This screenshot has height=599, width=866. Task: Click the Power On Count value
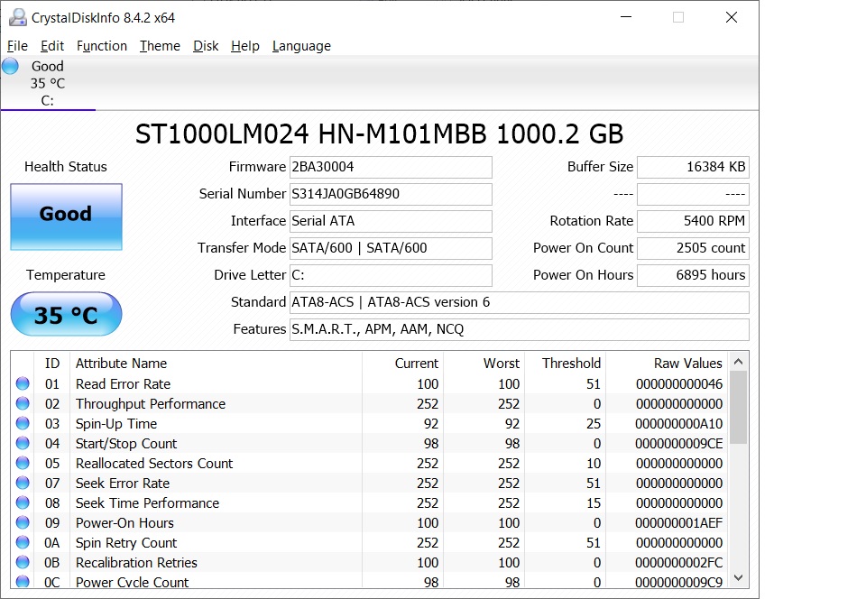click(693, 248)
